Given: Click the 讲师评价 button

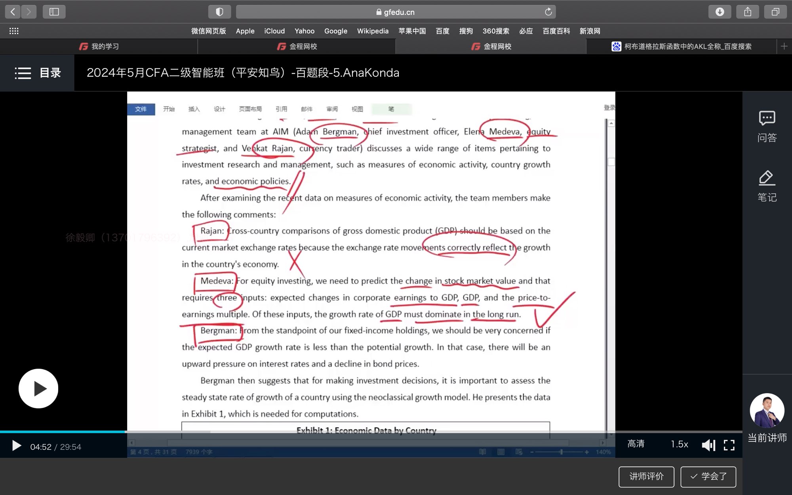Looking at the screenshot, I should (646, 476).
